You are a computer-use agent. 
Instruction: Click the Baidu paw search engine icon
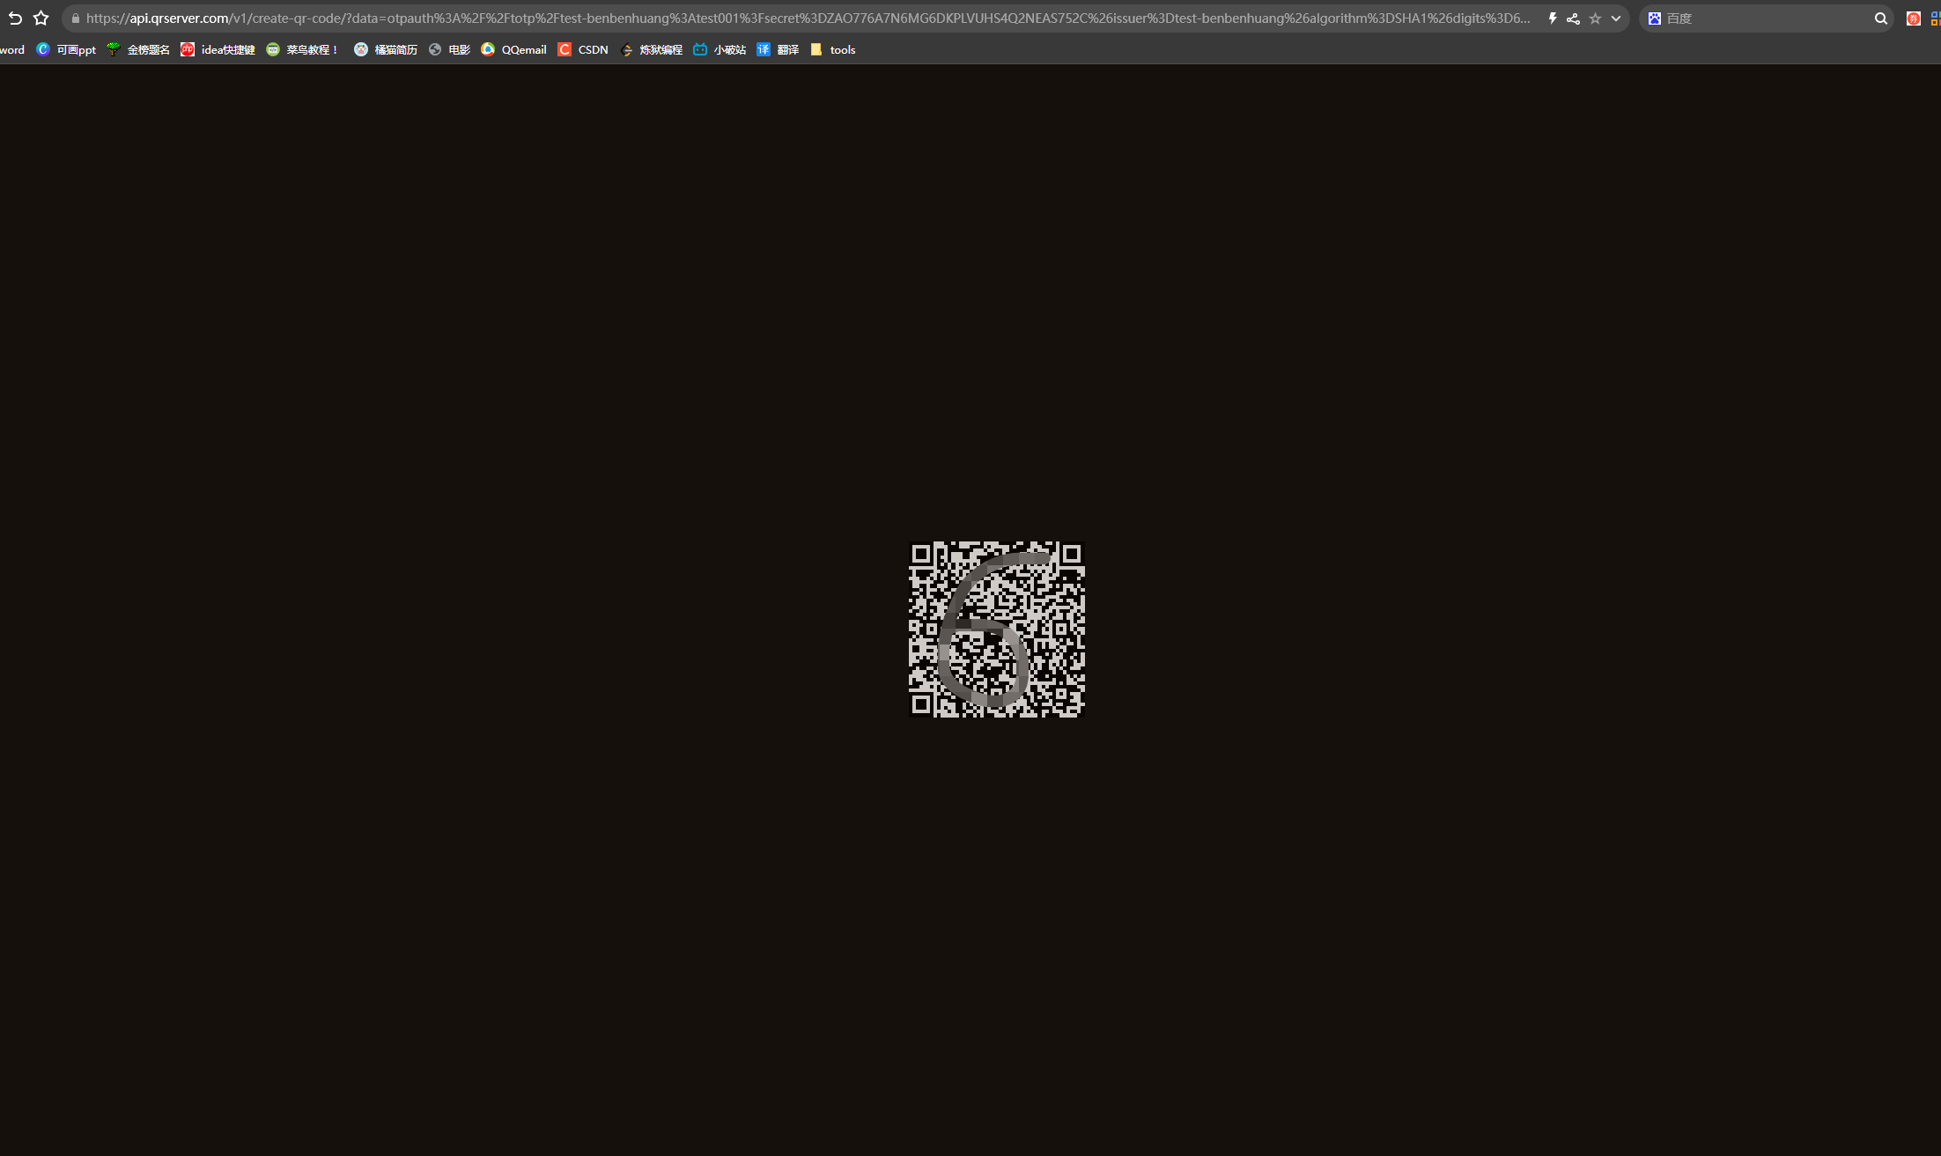point(1655,18)
